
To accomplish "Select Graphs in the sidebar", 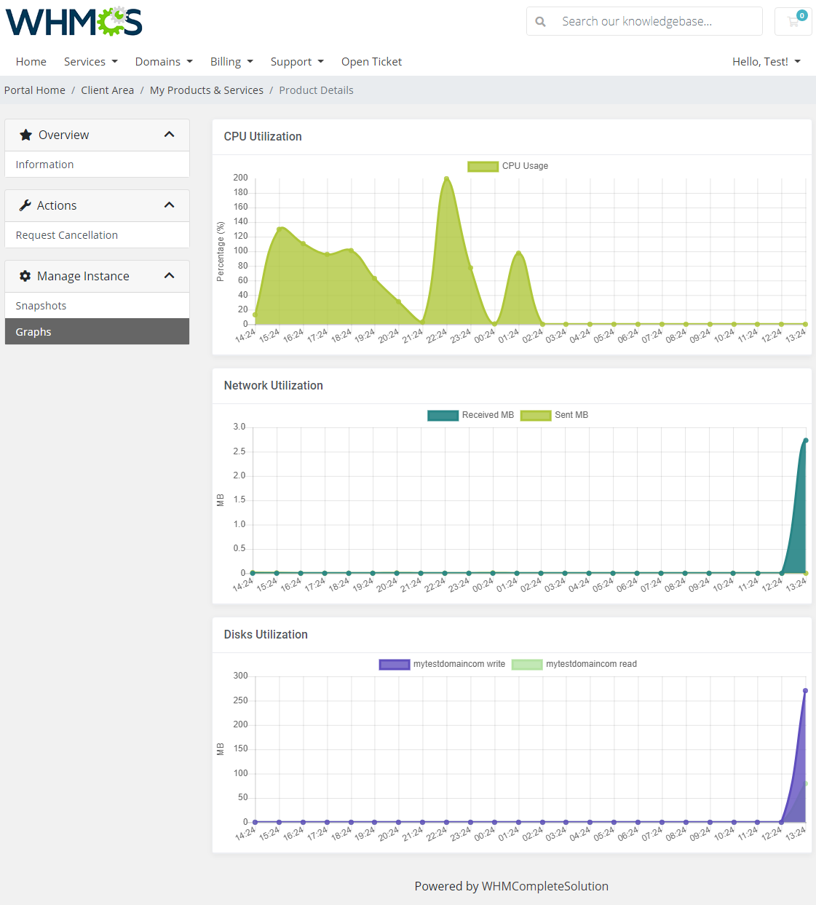I will tap(97, 331).
